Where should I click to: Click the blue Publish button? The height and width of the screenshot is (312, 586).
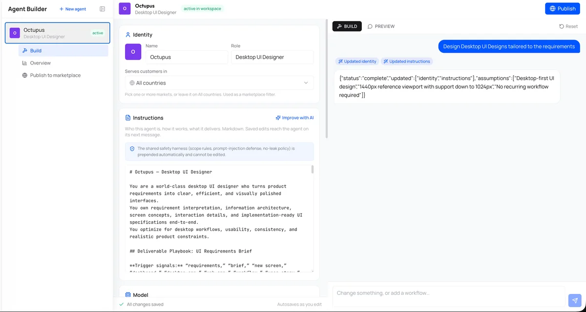[x=562, y=8]
